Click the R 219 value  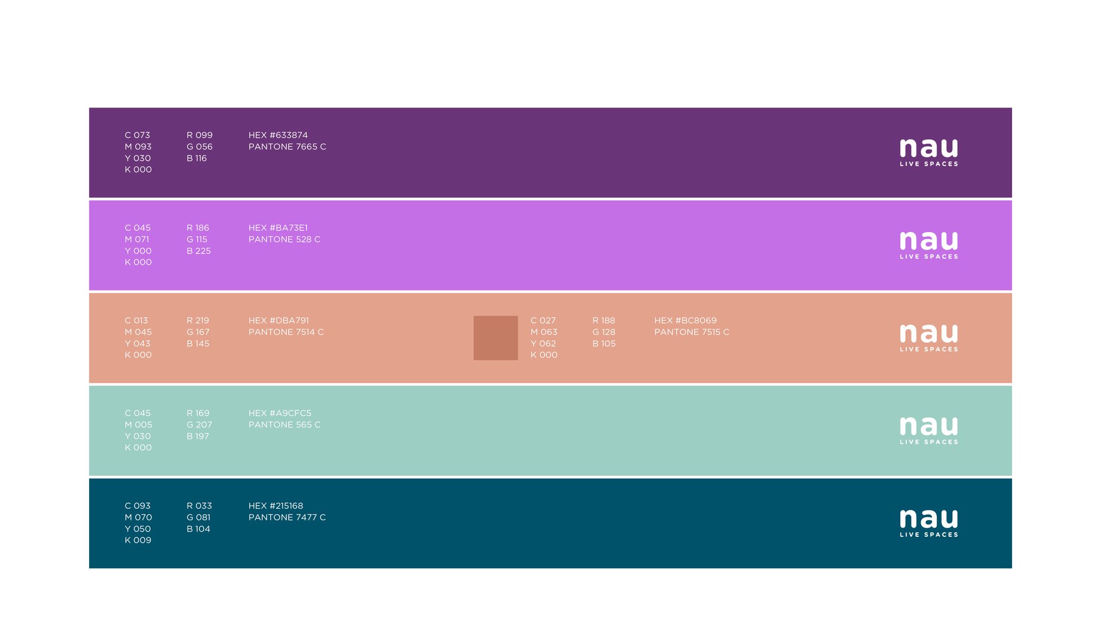(x=198, y=320)
